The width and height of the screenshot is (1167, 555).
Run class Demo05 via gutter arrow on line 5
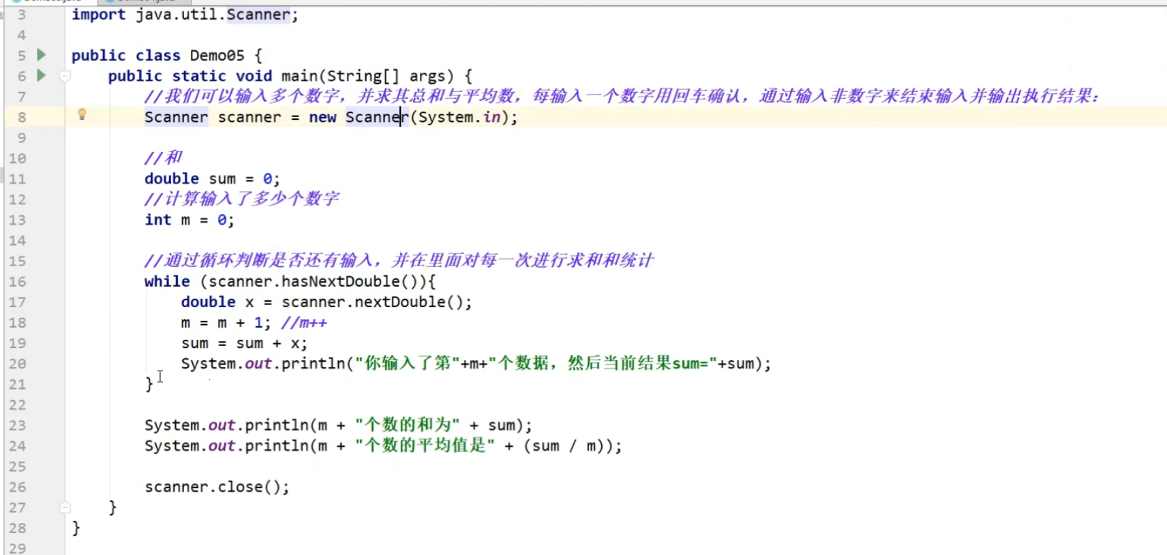coord(41,54)
